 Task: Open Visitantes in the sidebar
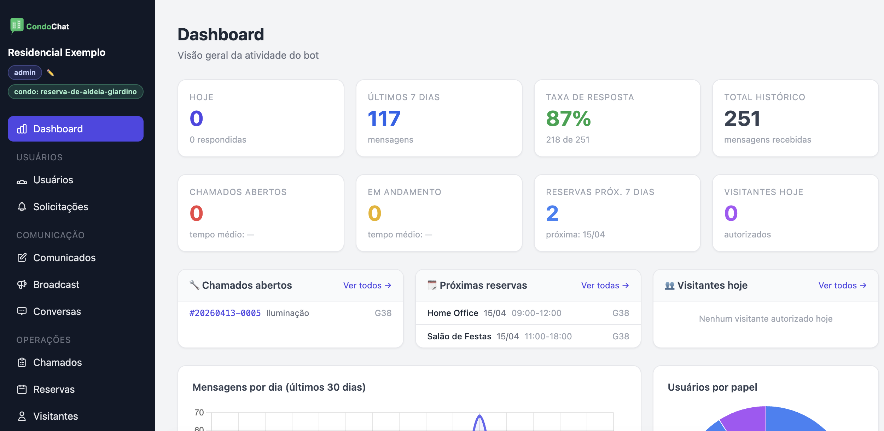[76, 416]
